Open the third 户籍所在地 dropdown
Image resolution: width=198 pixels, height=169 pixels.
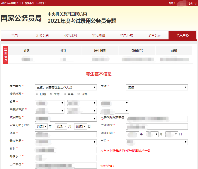point(114,111)
